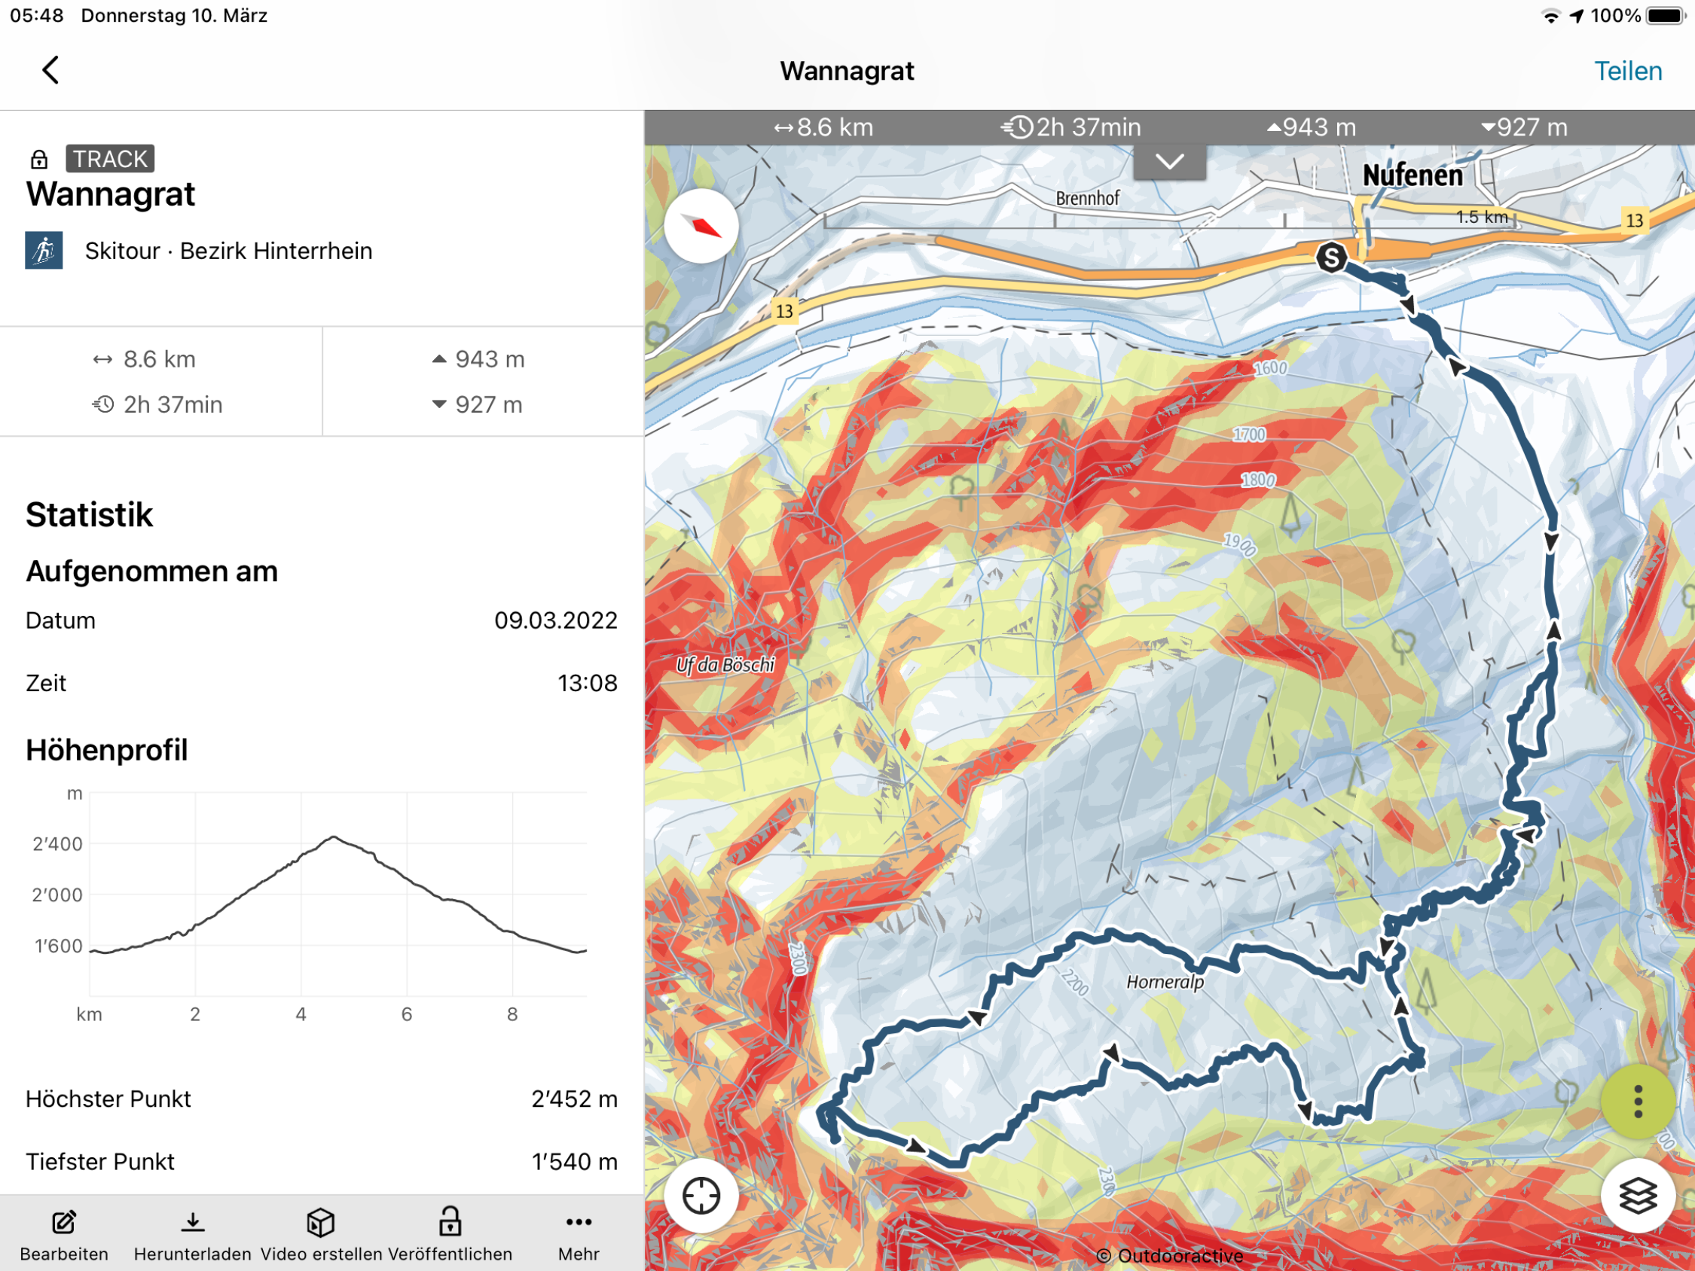Tap the Wannagrat track title heading
The image size is (1695, 1271).
coord(110,194)
